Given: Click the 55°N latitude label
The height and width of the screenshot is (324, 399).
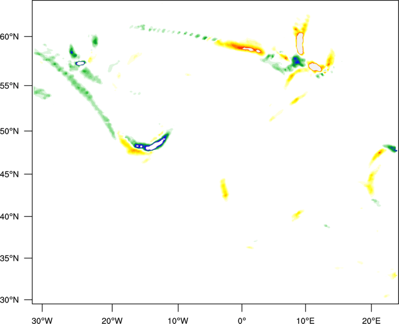Looking at the screenshot, I should tap(9, 85).
